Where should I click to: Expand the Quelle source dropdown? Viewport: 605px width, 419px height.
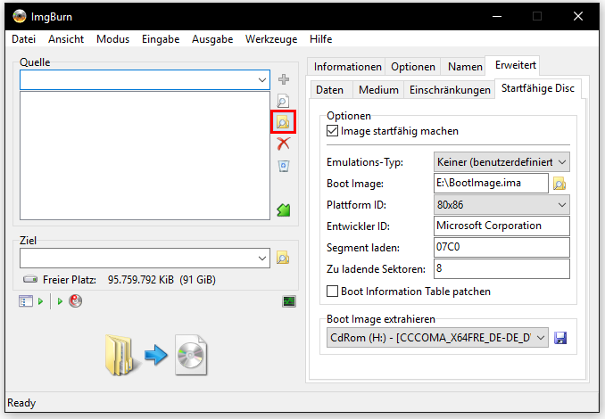(262, 80)
